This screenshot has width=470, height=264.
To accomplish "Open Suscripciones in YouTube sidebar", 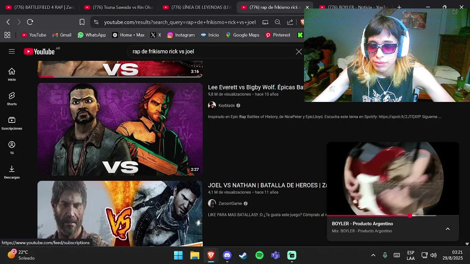I will point(12,124).
